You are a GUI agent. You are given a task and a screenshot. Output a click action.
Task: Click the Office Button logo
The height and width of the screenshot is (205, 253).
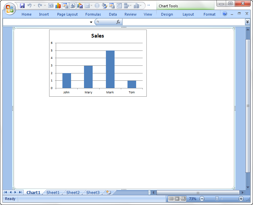pos(10,9)
